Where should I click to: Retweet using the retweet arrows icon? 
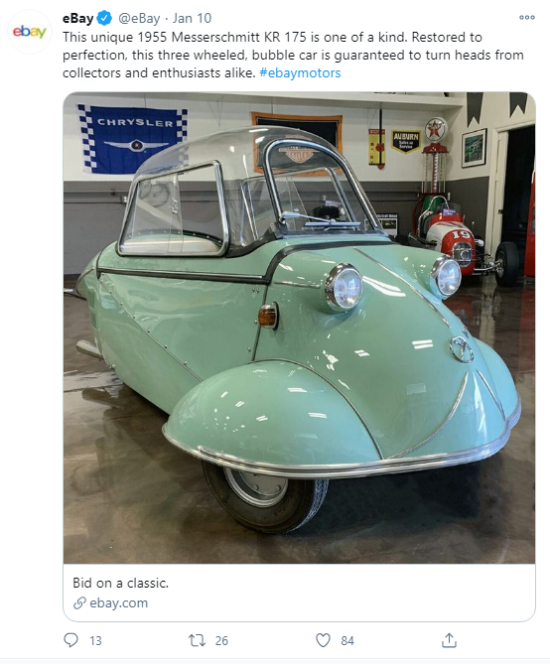click(x=197, y=640)
